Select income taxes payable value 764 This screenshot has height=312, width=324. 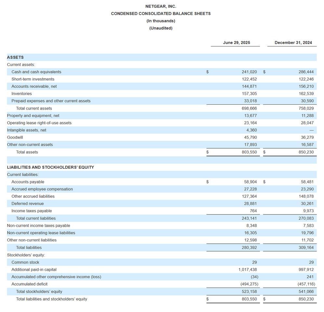tap(253, 211)
